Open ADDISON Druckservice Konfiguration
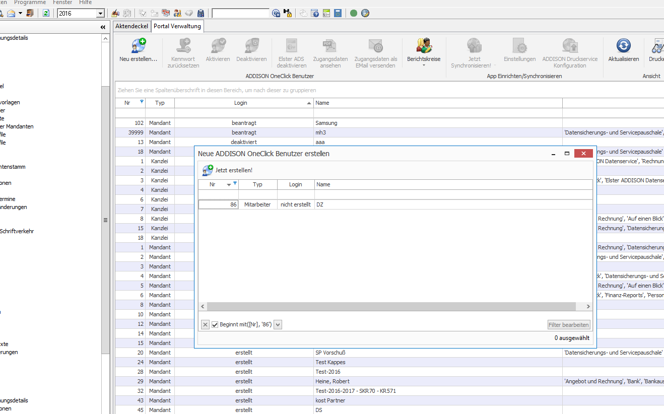 click(x=570, y=53)
